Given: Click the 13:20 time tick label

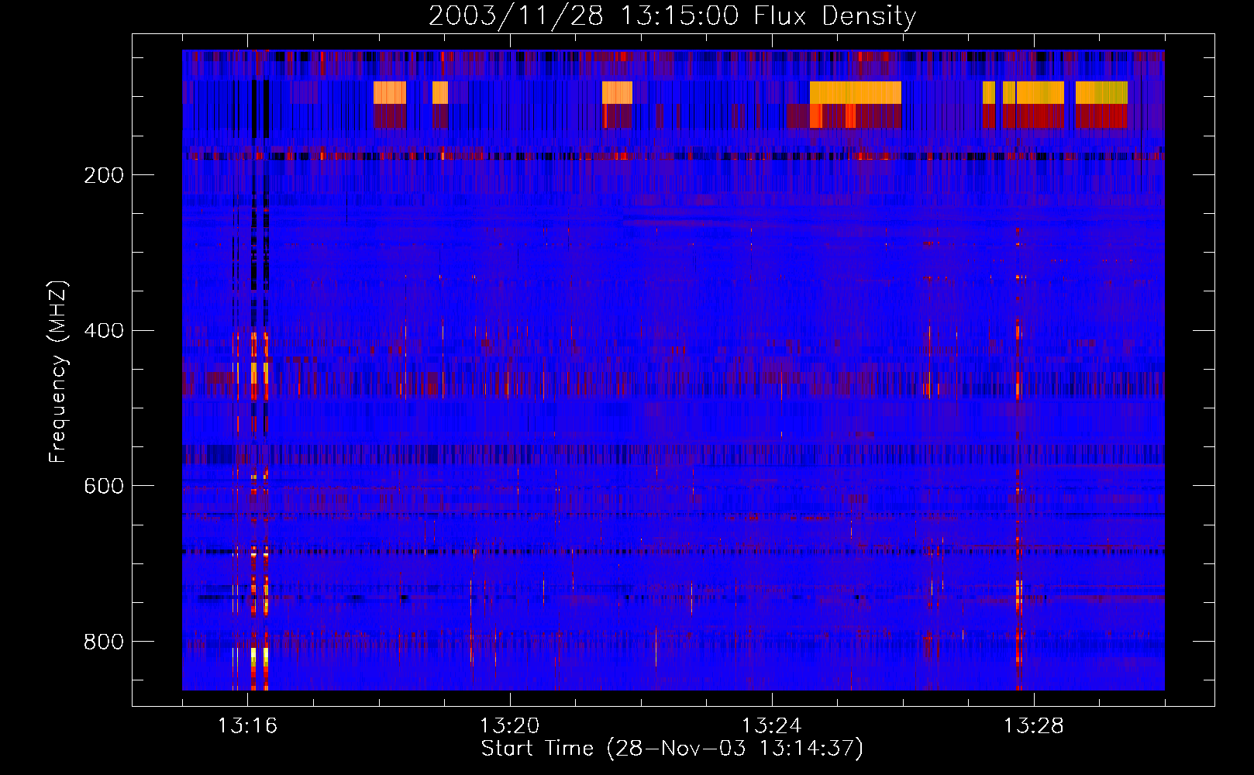Looking at the screenshot, I should 509,726.
